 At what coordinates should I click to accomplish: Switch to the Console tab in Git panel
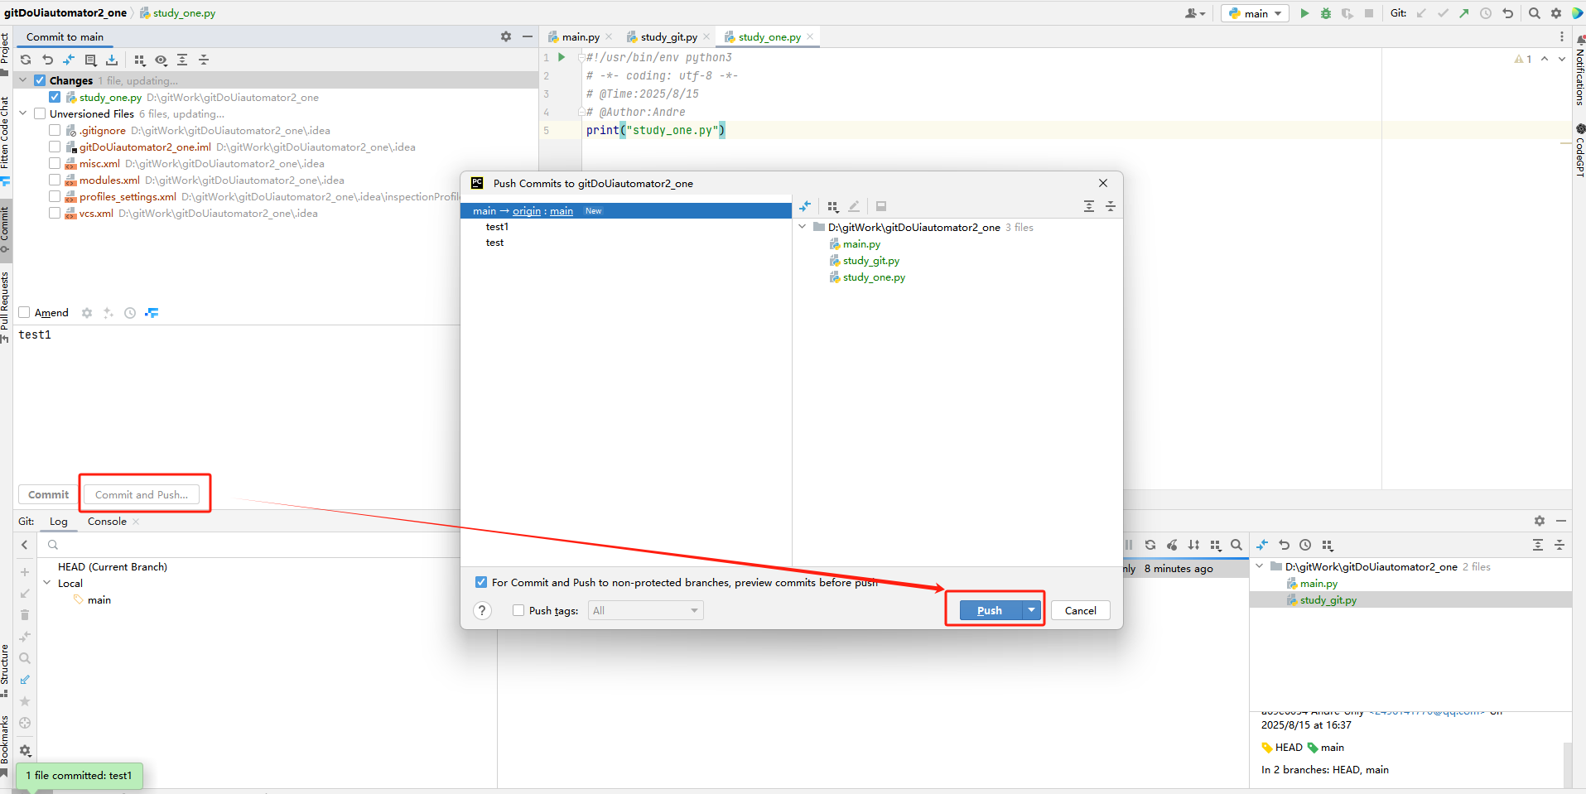click(106, 521)
